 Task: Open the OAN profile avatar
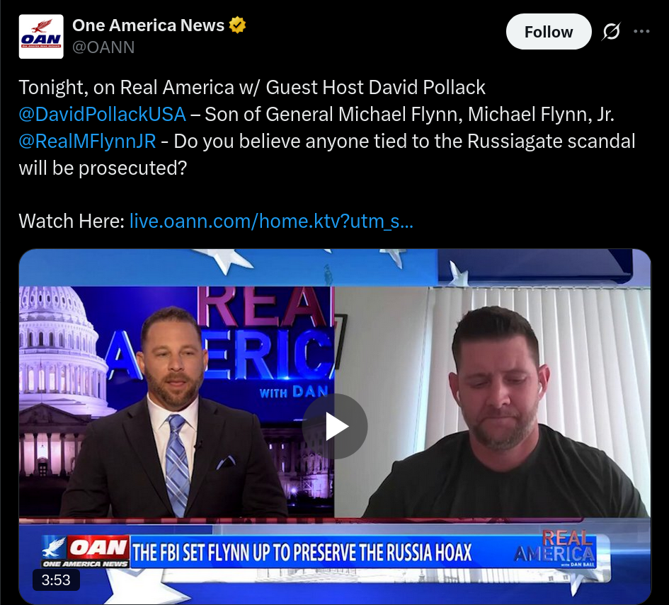(41, 36)
